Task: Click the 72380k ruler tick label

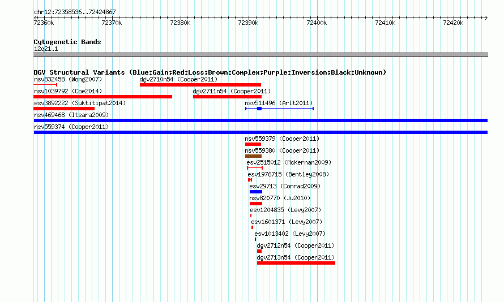Action: (x=180, y=23)
